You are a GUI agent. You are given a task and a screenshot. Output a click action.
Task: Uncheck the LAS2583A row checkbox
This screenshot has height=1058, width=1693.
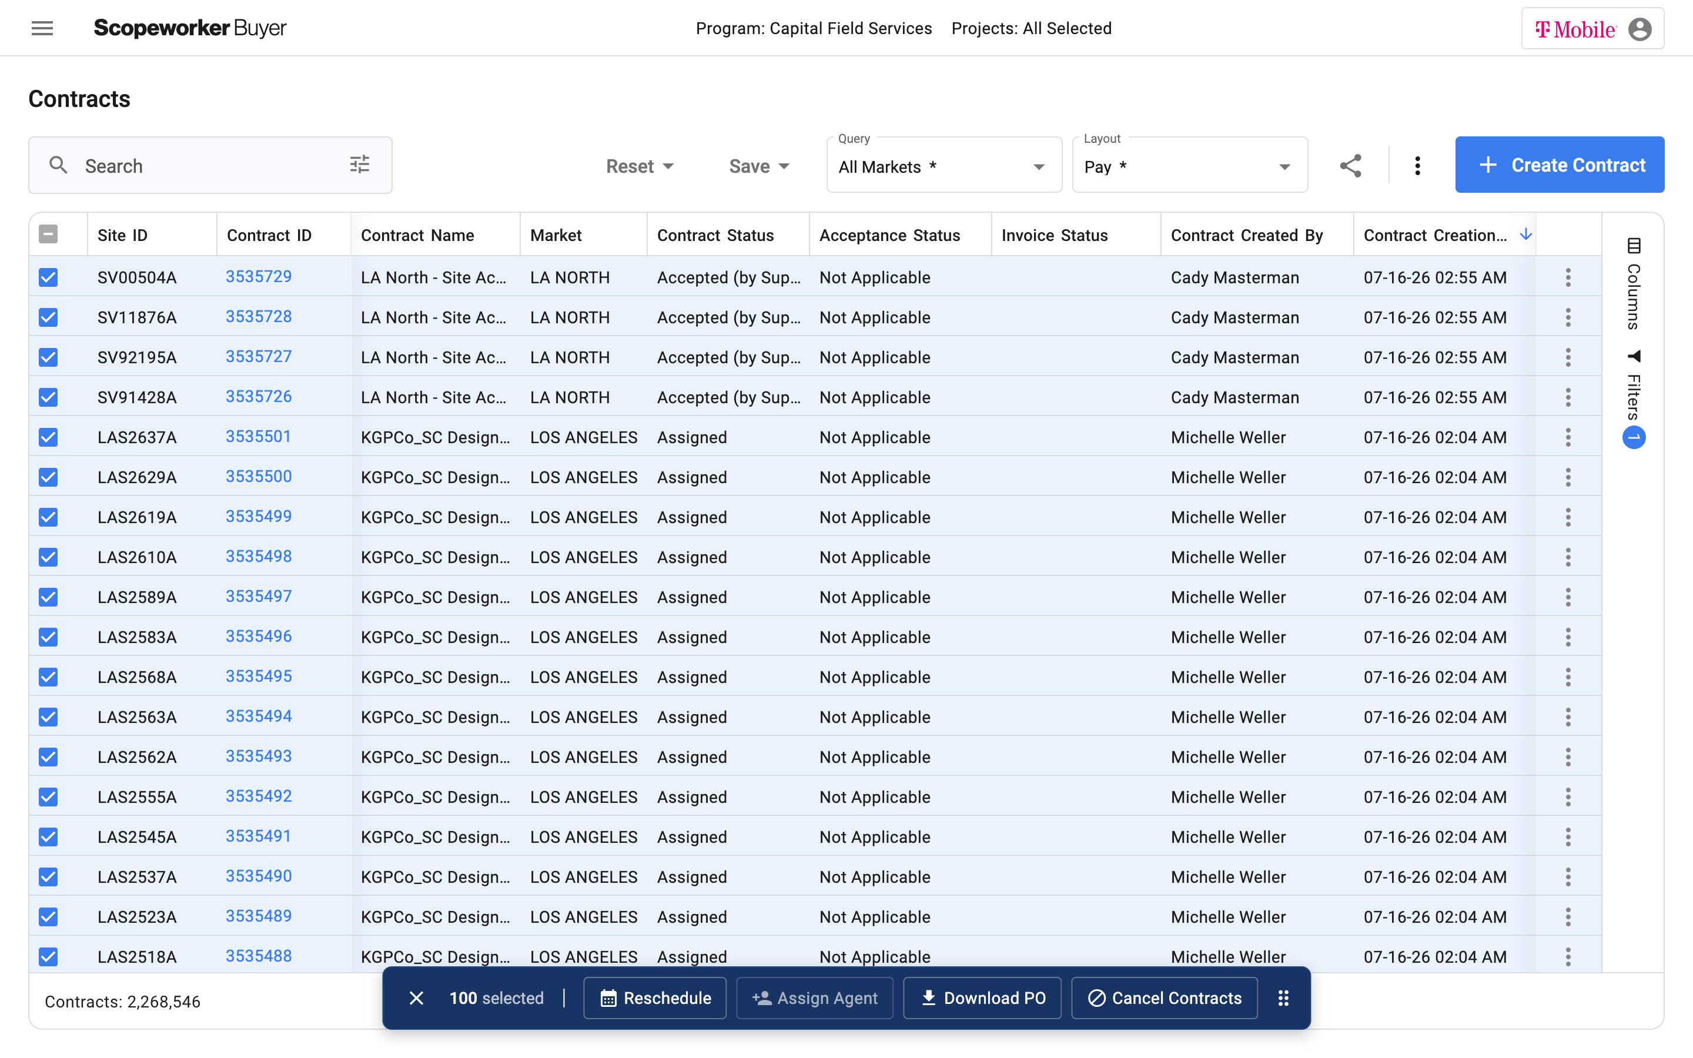tap(48, 637)
